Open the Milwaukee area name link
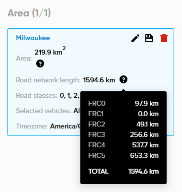The width and height of the screenshot is (182, 192). (x=33, y=38)
